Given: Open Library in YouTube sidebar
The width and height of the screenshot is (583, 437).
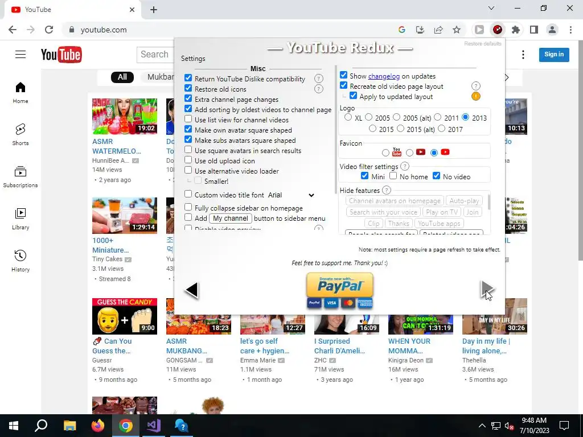Looking at the screenshot, I should tap(20, 218).
